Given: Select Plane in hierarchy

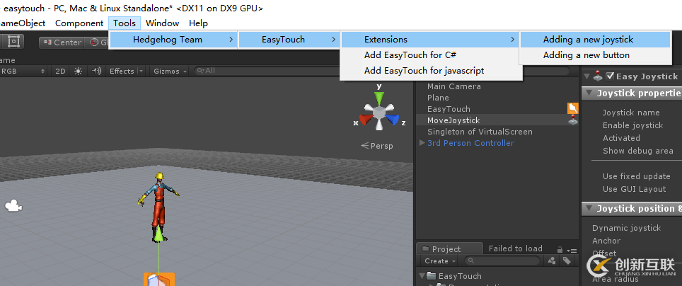Looking at the screenshot, I should point(438,98).
